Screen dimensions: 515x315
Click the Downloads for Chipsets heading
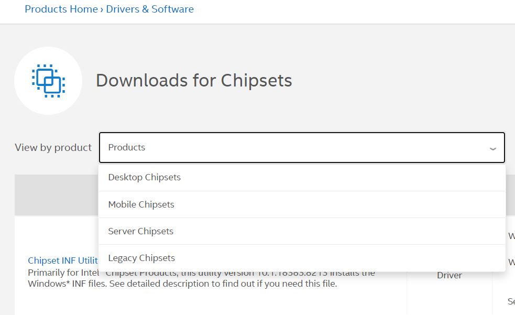point(194,80)
